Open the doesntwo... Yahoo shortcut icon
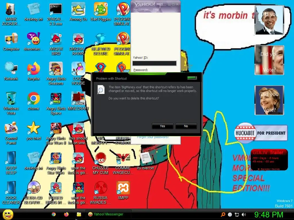Viewport: 294px width, 220px height. (x=33, y=42)
